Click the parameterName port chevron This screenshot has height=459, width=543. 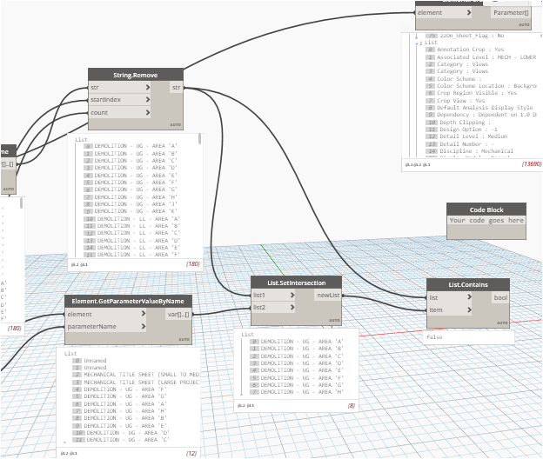coord(144,326)
